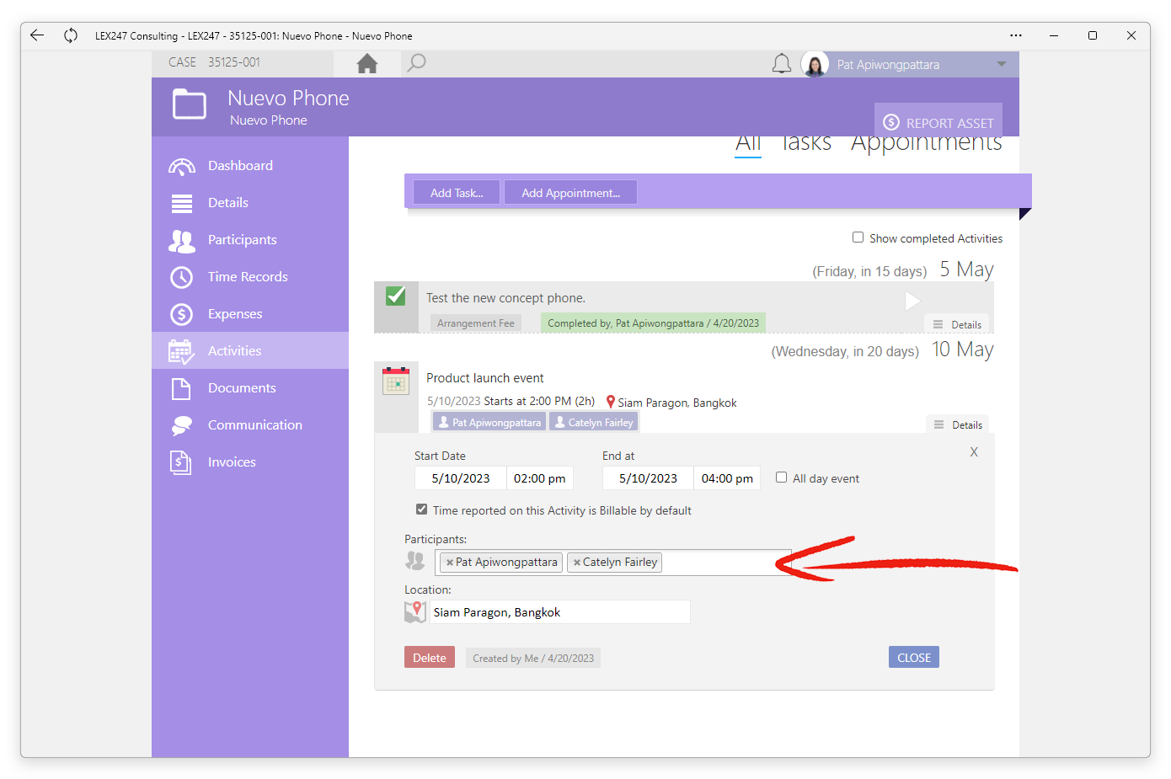Click the End at 5/10/2023 date field
Viewport: 1171px width, 779px height.
[648, 478]
